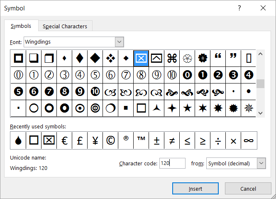The height and width of the screenshot is (199, 276).
Task: Choose the copyright sign from recent symbols
Action: click(x=110, y=140)
